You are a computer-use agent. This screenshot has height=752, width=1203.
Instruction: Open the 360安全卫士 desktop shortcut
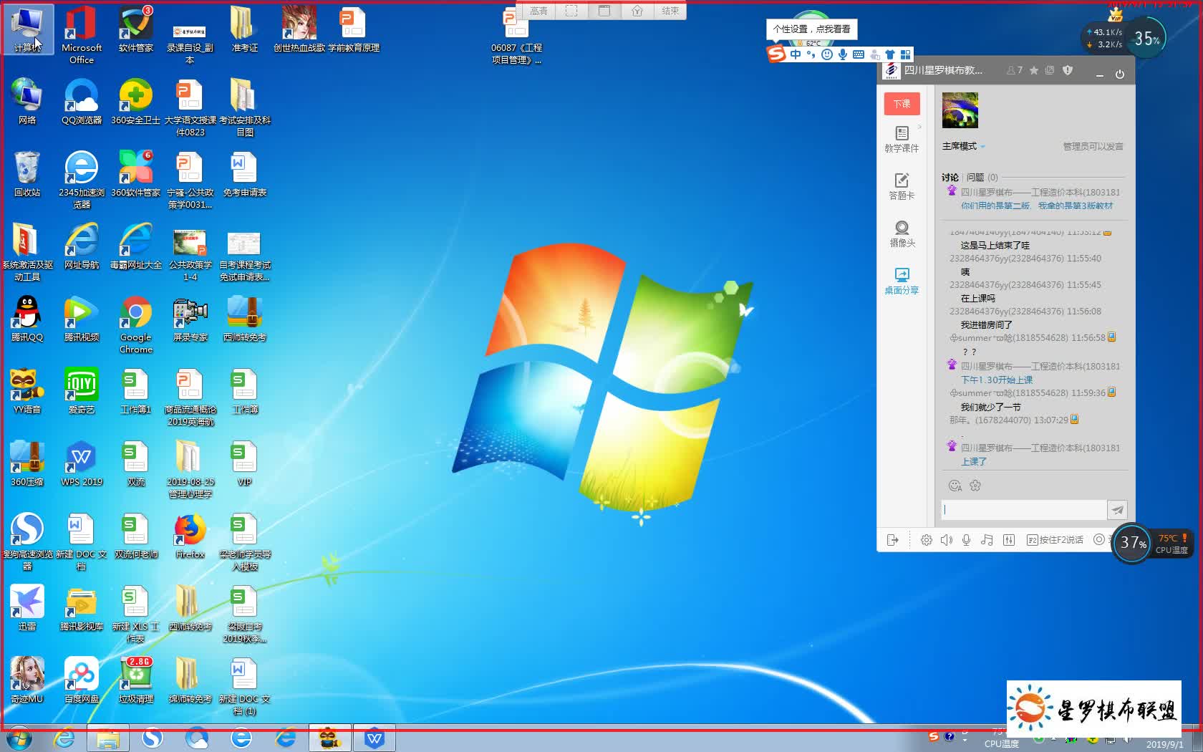[136, 102]
